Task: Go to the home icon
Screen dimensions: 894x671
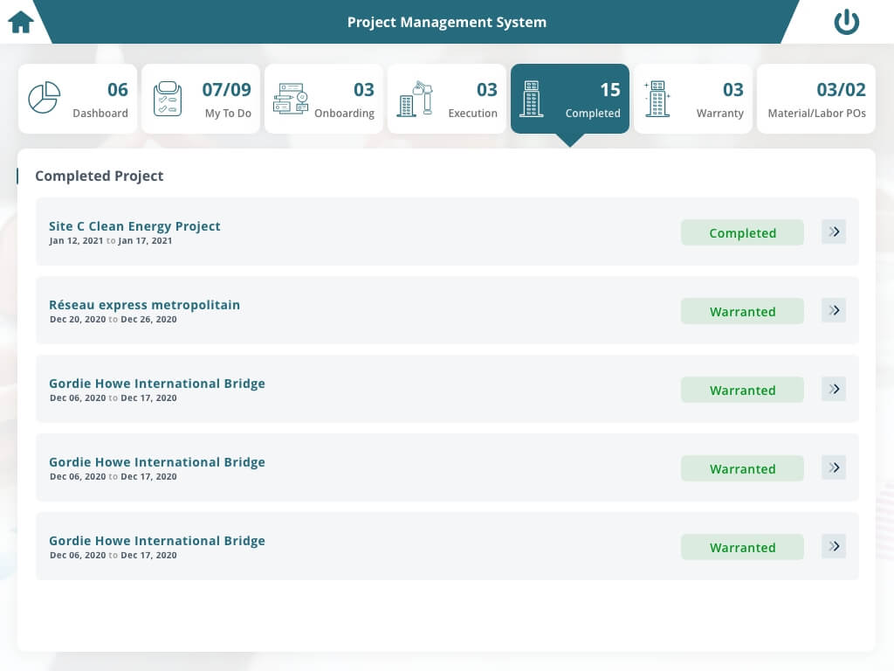Action: [21, 22]
